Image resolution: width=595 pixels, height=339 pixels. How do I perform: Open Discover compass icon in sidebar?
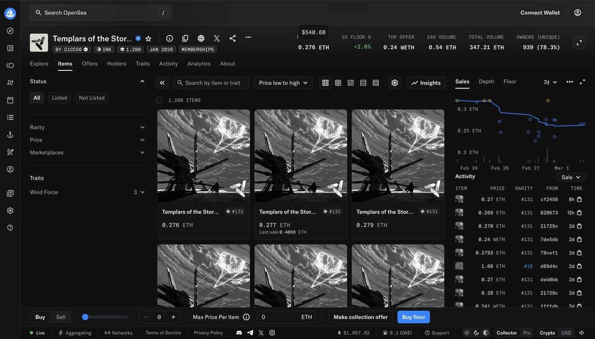pyautogui.click(x=10, y=31)
